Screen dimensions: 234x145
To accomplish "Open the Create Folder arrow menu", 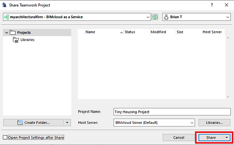I will [x=67, y=122].
